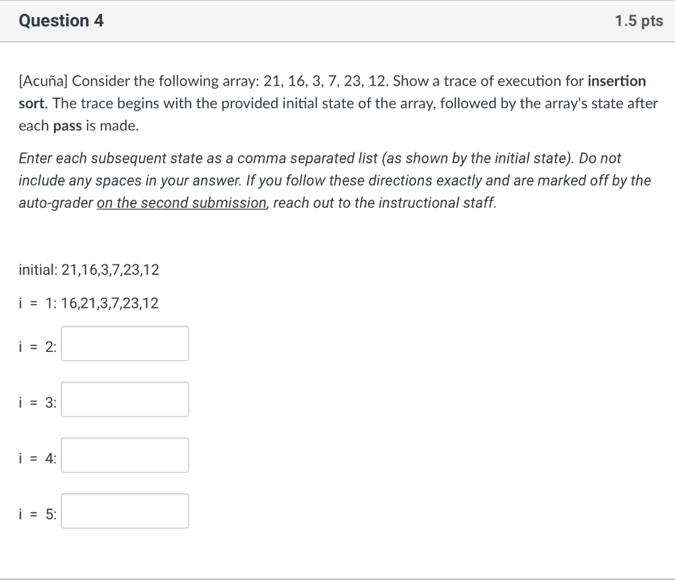The image size is (675, 582).
Task: Click the bold 'insertion' word
Action: pyautogui.click(x=616, y=81)
